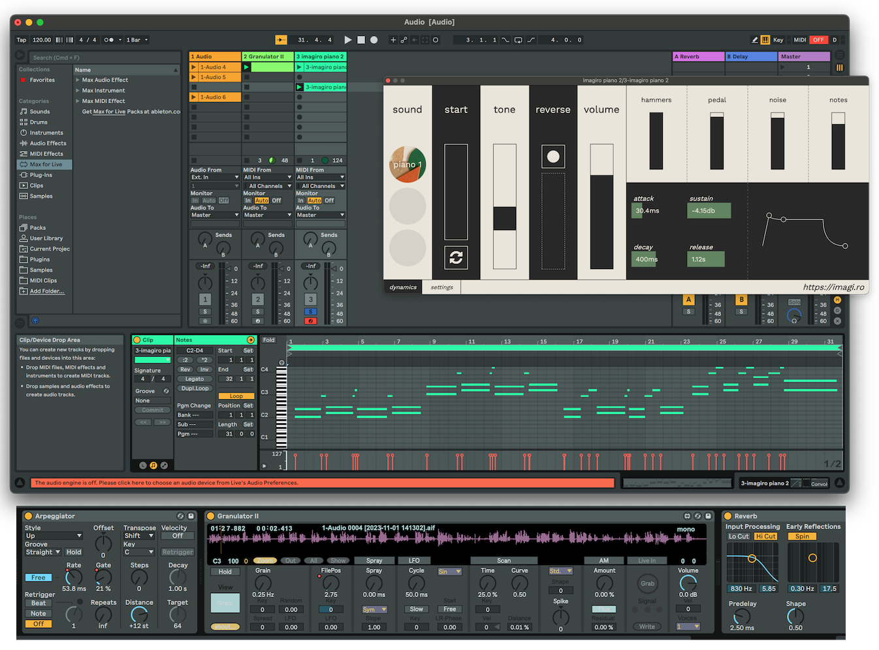879x650 pixels.
Task: Toggle the metronome button
Action: tap(109, 40)
